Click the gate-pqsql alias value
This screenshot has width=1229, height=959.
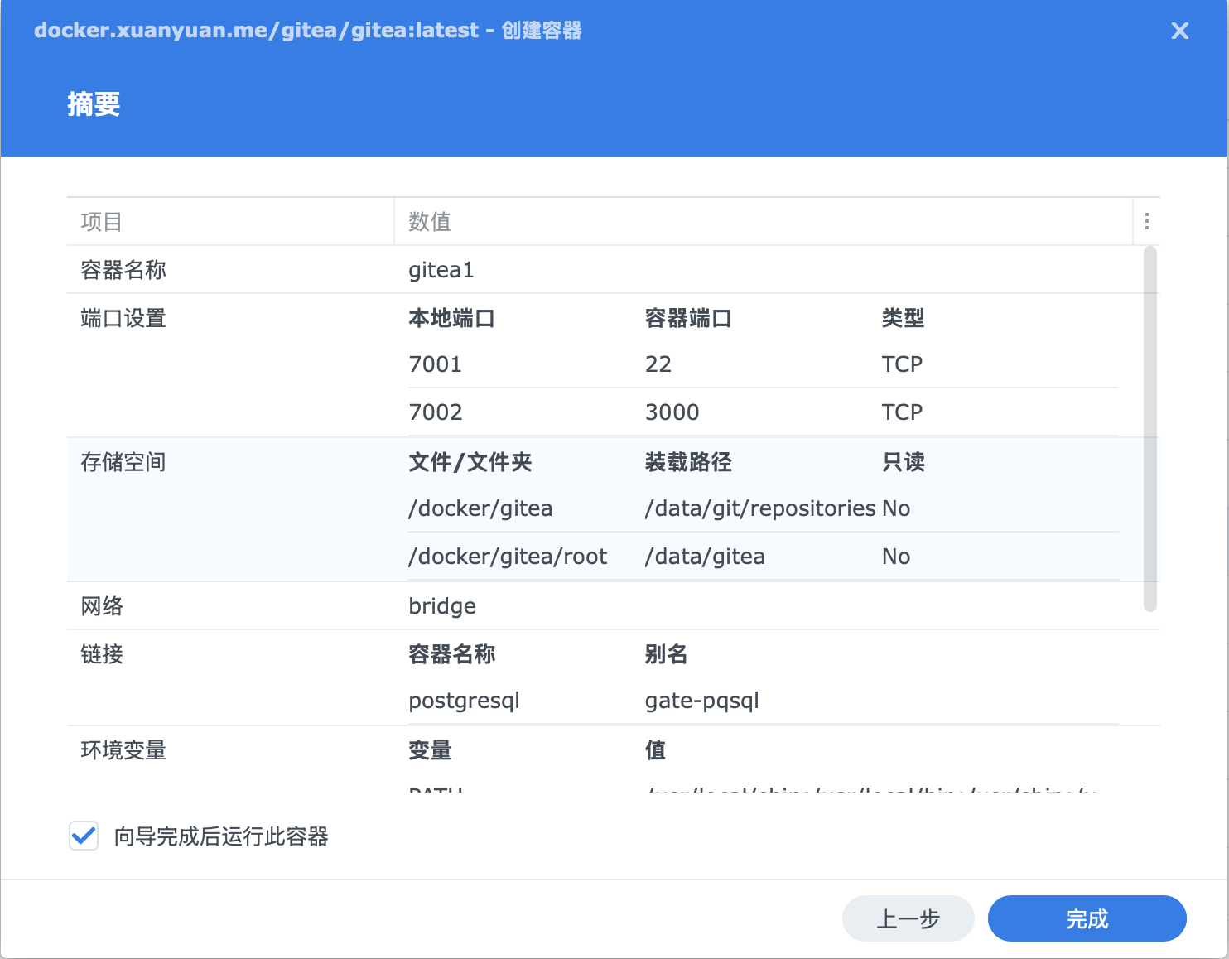point(701,701)
